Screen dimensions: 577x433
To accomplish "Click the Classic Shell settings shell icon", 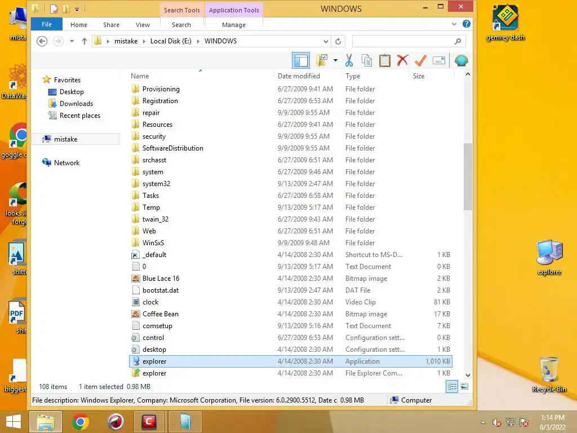I will point(461,60).
